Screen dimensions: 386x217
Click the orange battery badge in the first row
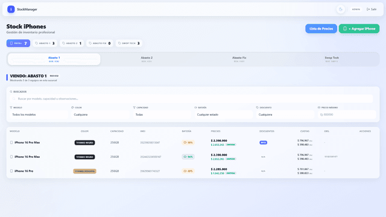coord(188,142)
